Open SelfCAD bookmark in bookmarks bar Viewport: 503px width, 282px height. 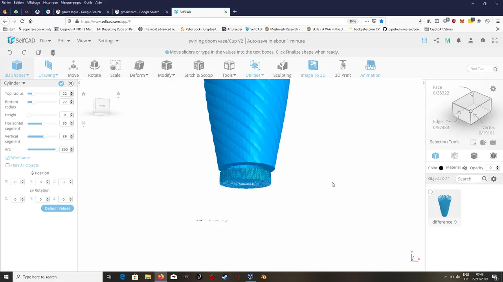[253, 29]
